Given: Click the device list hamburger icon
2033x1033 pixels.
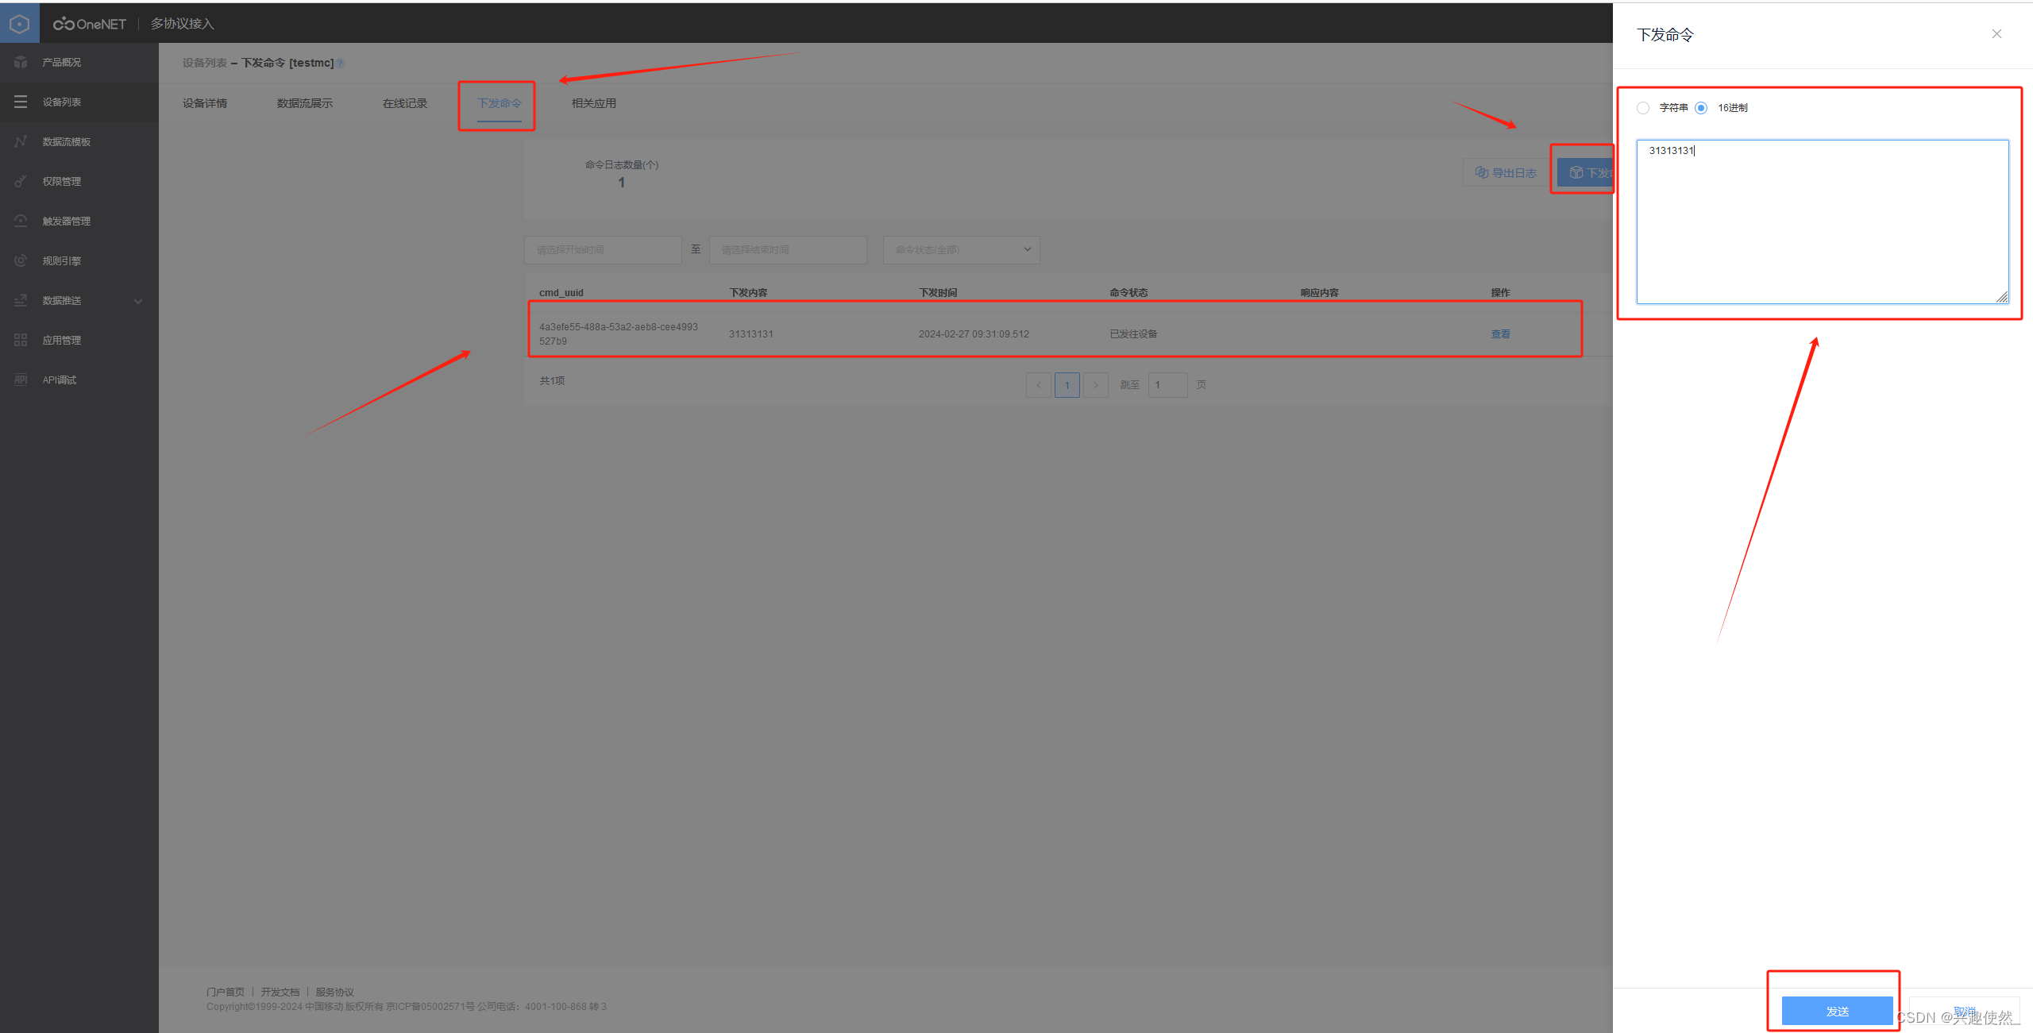Looking at the screenshot, I should pos(21,102).
